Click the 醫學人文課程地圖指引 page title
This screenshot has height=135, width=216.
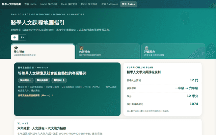click(x=37, y=23)
